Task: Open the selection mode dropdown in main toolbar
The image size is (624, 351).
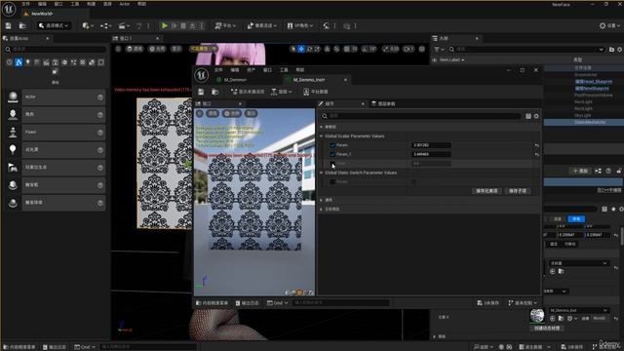Action: tap(54, 26)
